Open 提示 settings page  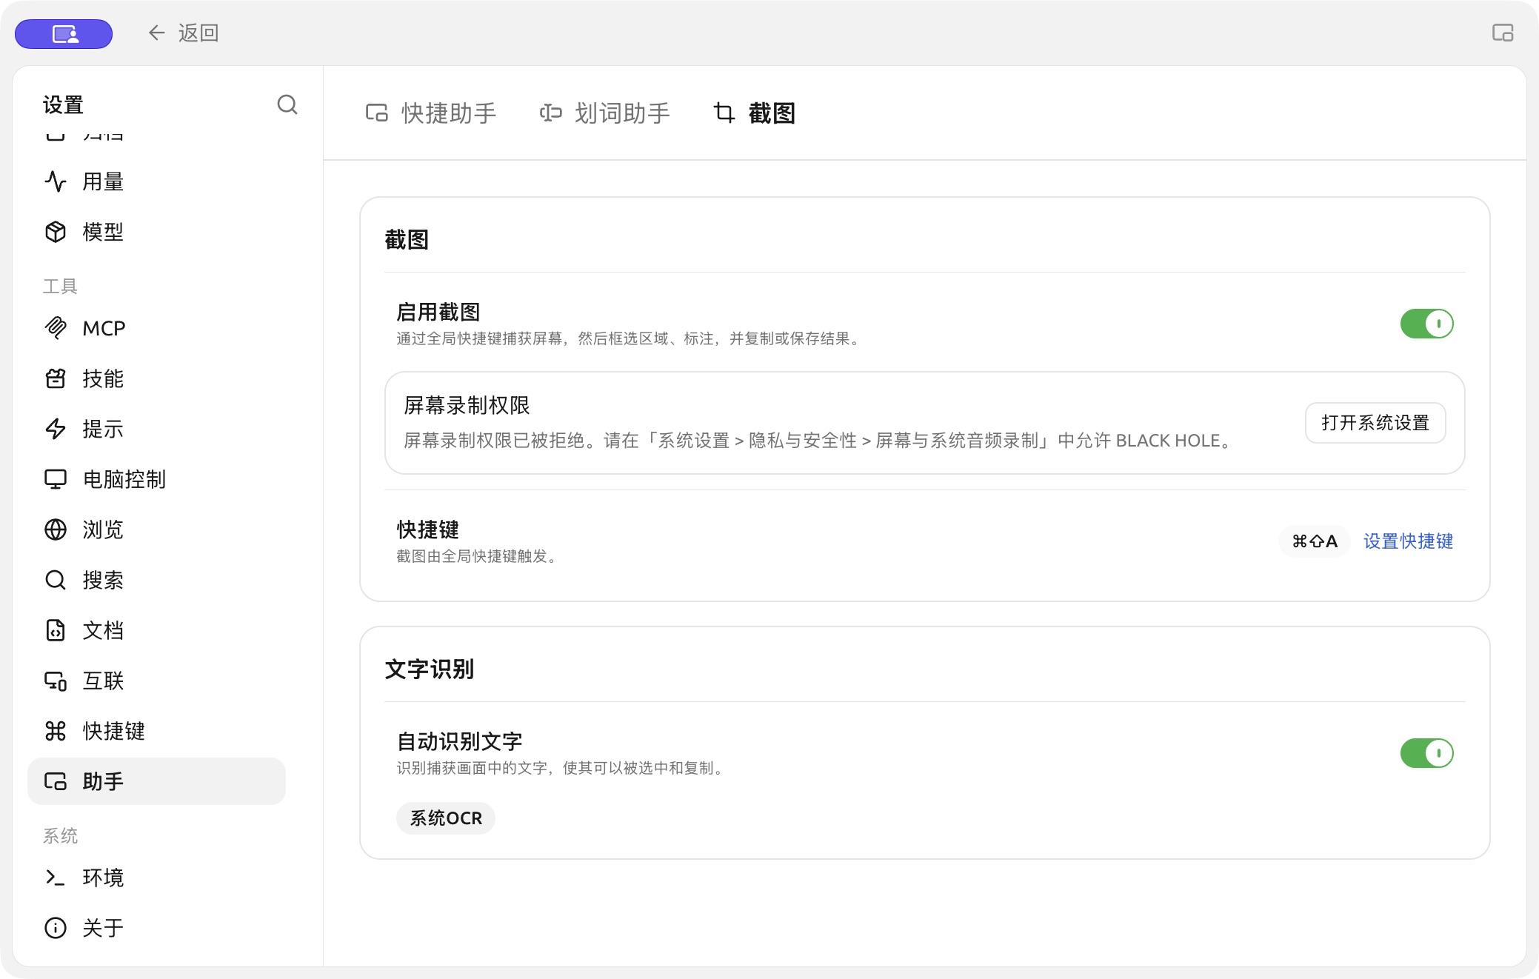pos(156,429)
